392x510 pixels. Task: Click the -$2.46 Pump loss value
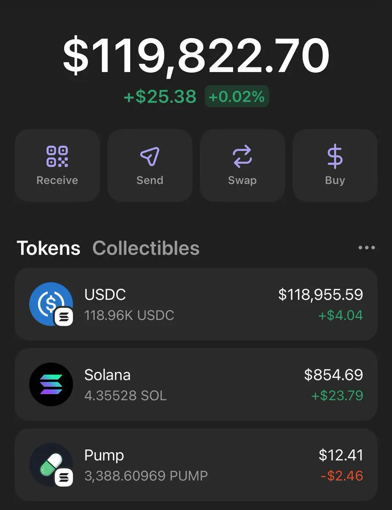(342, 476)
